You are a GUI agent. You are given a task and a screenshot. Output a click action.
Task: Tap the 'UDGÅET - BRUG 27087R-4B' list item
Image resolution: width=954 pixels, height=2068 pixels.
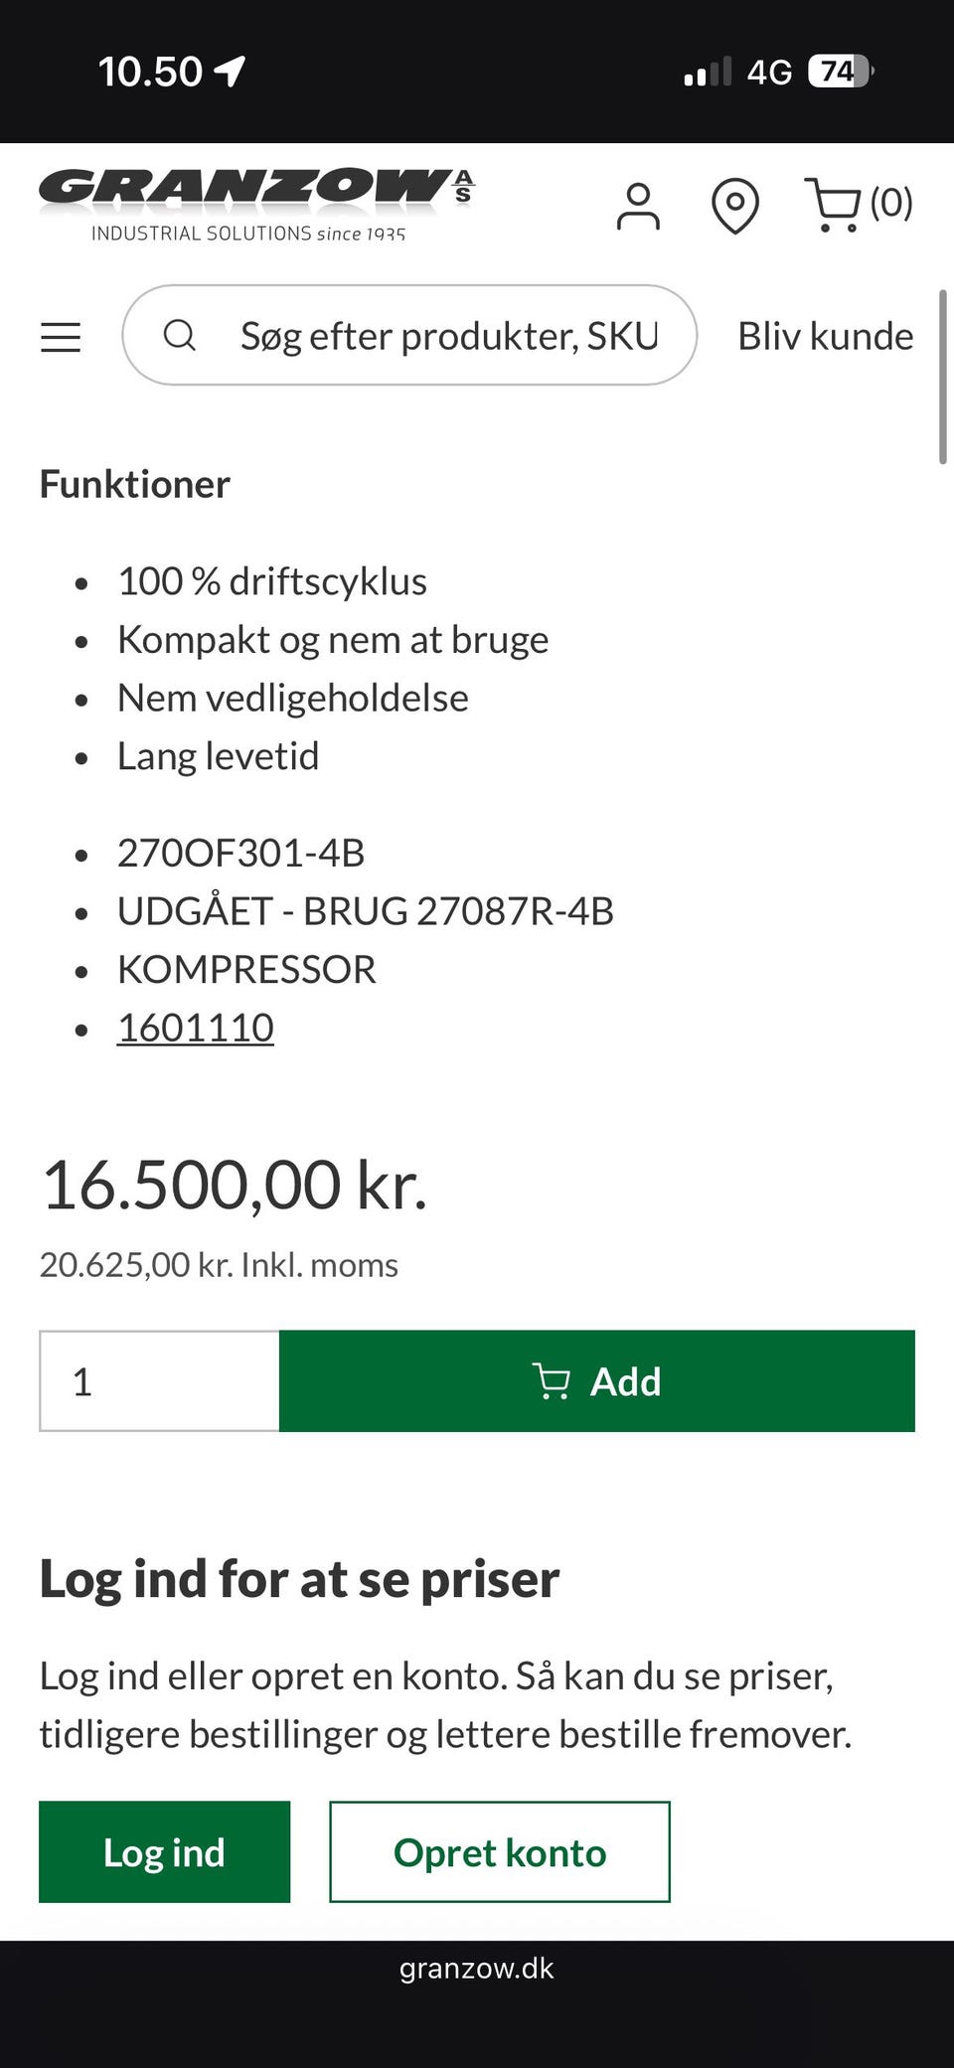click(366, 911)
